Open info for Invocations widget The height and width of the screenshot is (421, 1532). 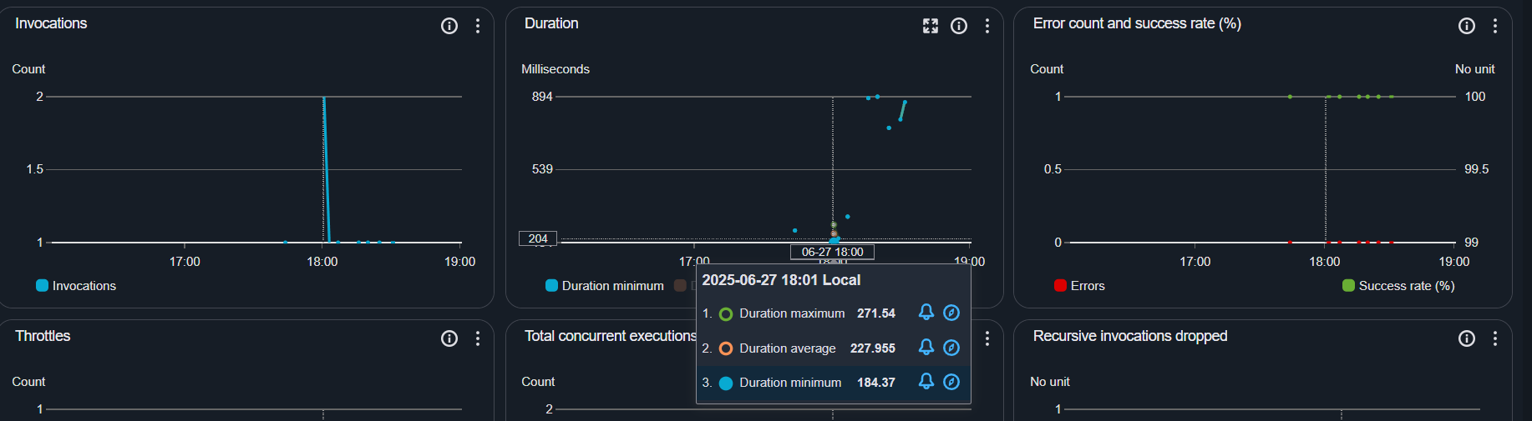(x=449, y=26)
